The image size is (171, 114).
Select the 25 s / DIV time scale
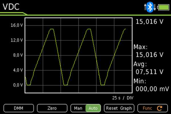pos(123,98)
